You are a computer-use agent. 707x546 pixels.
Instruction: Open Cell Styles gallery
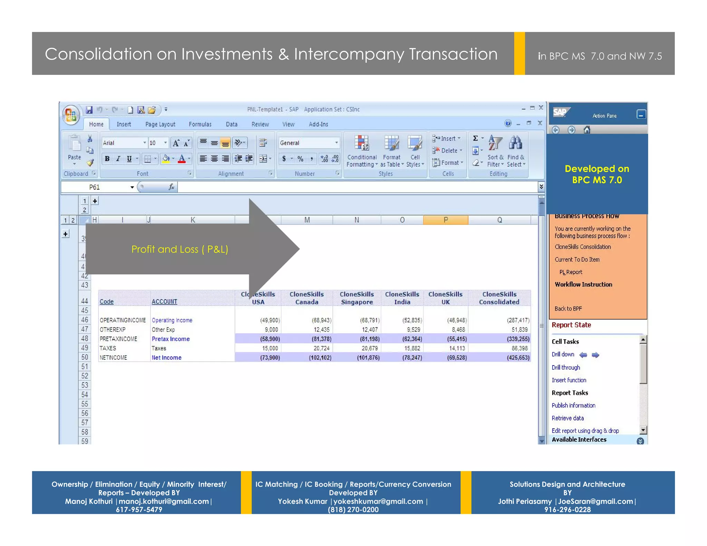pos(415,151)
